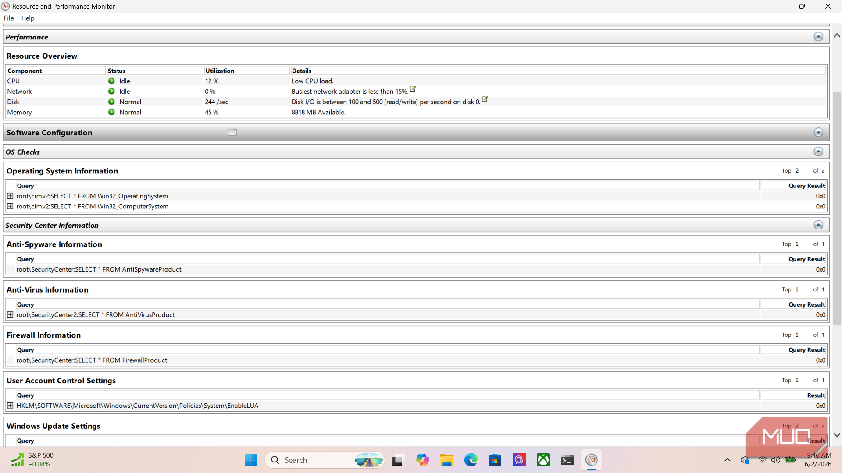The width and height of the screenshot is (842, 473).
Task: Click the scrollbar up arrow
Action: (837, 35)
